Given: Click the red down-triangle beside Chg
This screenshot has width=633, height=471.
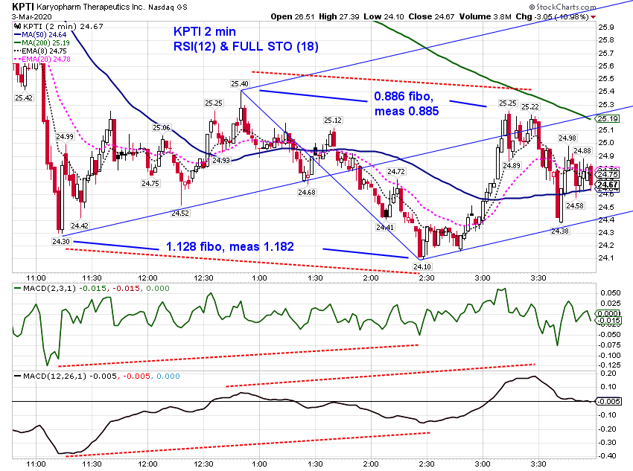Looking at the screenshot, I should tap(593, 17).
